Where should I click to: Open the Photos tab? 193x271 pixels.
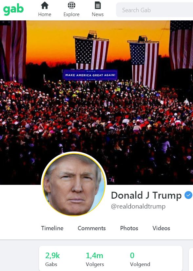click(x=129, y=228)
